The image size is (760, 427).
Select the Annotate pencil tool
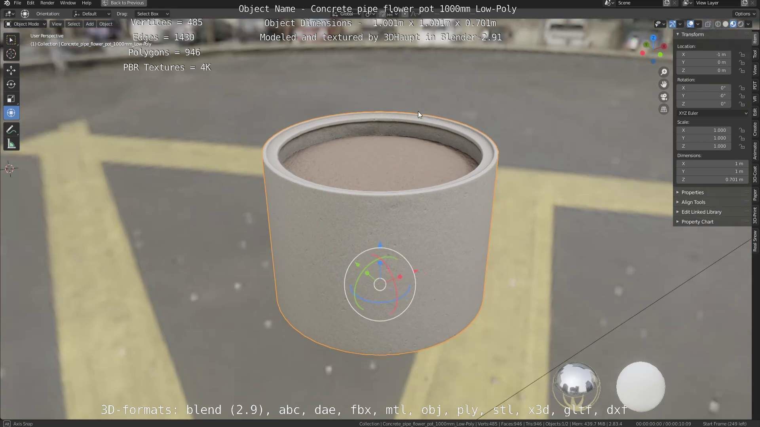pos(11,130)
